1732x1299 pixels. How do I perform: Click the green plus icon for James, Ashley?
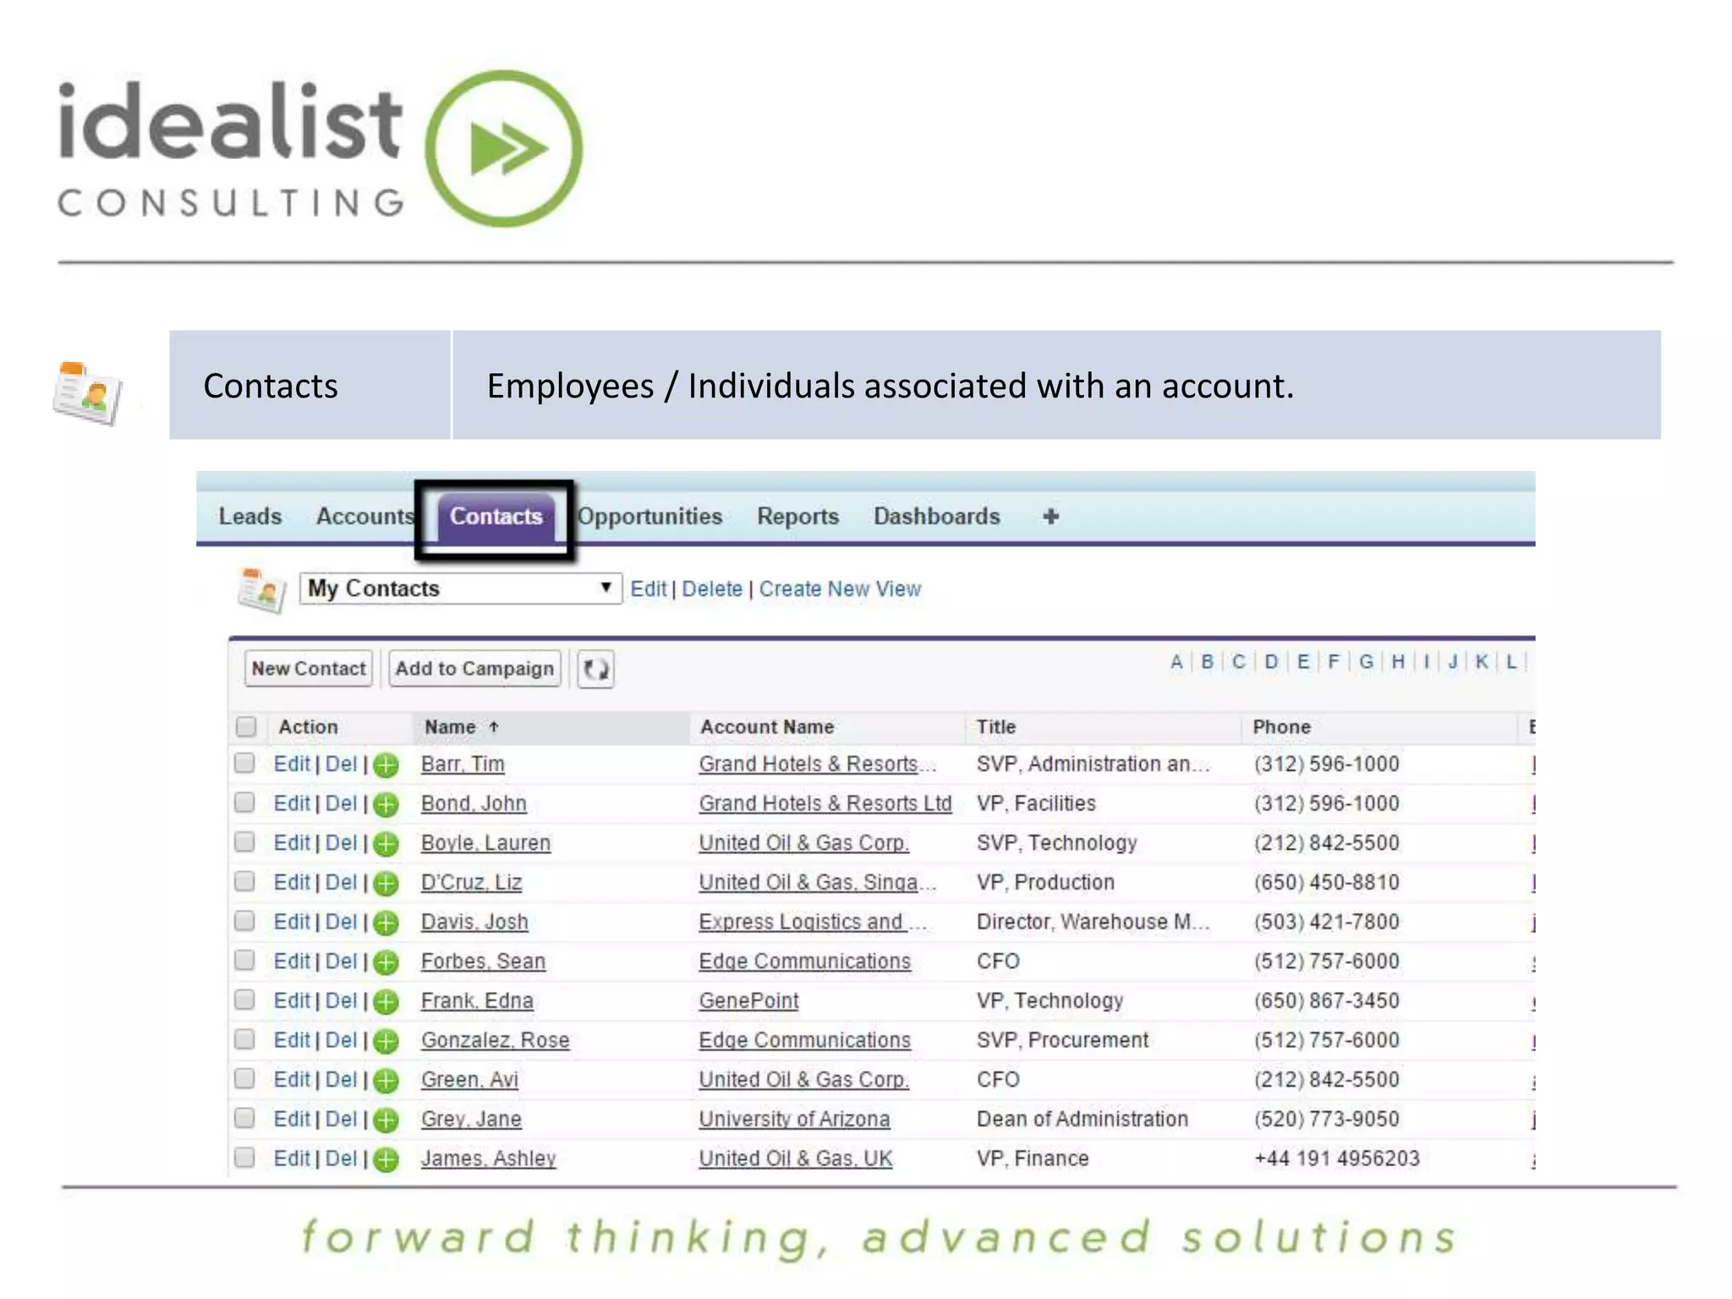coord(386,1159)
